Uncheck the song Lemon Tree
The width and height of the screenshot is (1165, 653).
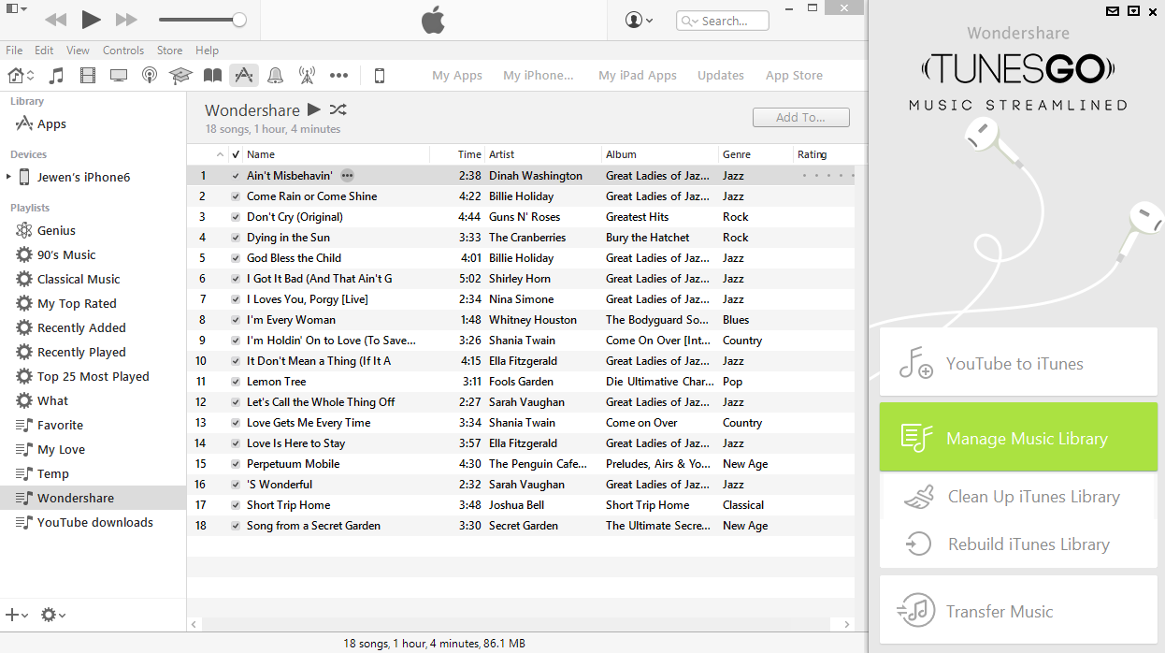236,382
